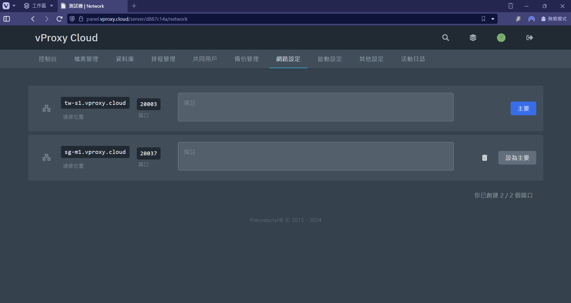Click the sign out icon

[x=529, y=38]
